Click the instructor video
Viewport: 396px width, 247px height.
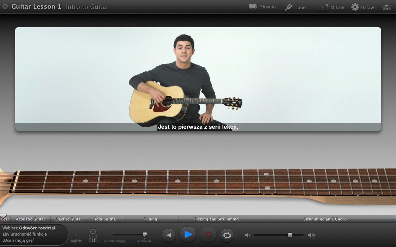click(x=198, y=79)
